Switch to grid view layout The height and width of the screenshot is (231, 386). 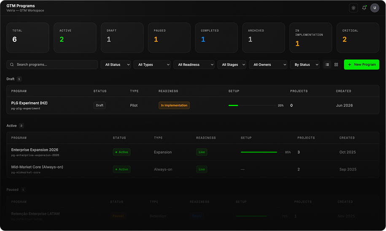(336, 65)
